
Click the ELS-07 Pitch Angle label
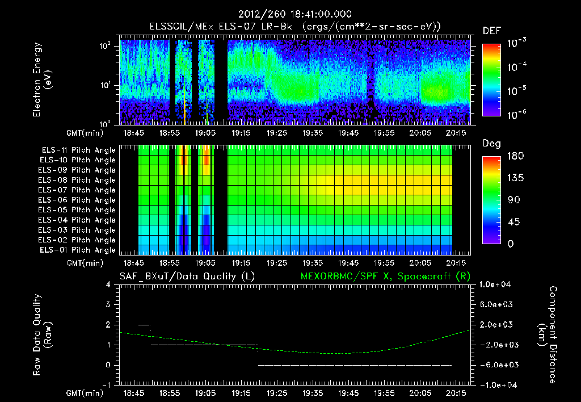tap(77, 190)
